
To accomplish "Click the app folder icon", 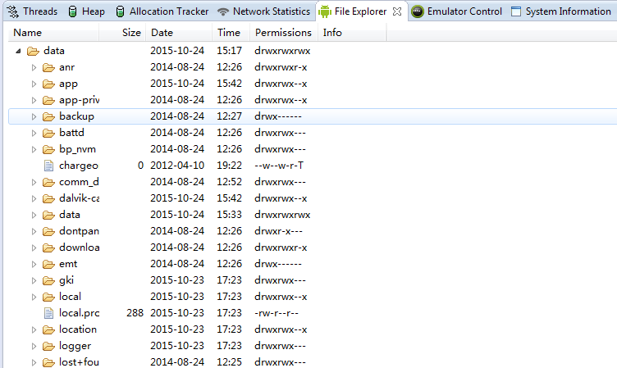I will click(48, 84).
